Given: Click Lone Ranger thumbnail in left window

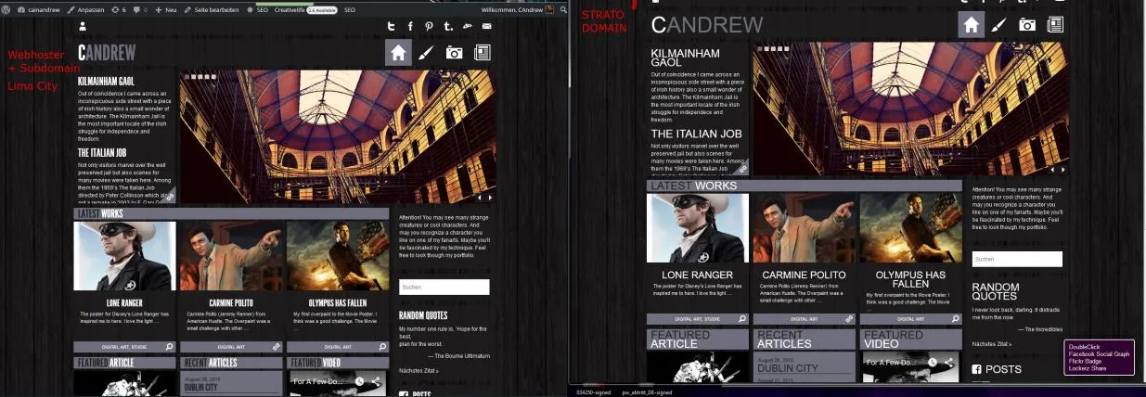Looking at the screenshot, I should click(x=124, y=256).
